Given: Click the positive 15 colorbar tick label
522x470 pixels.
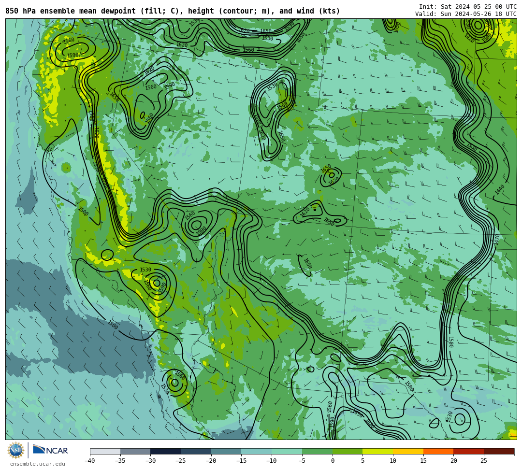Looking at the screenshot, I should tap(423, 461).
